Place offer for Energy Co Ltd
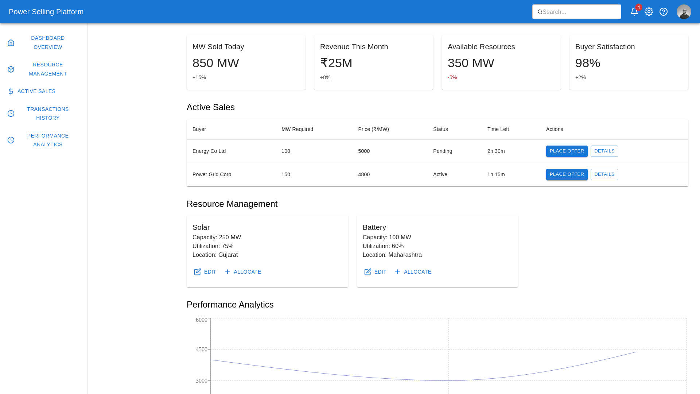 (567, 151)
